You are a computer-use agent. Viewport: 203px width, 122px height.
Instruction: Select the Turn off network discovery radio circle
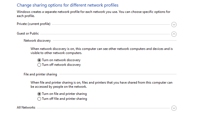click(x=39, y=65)
